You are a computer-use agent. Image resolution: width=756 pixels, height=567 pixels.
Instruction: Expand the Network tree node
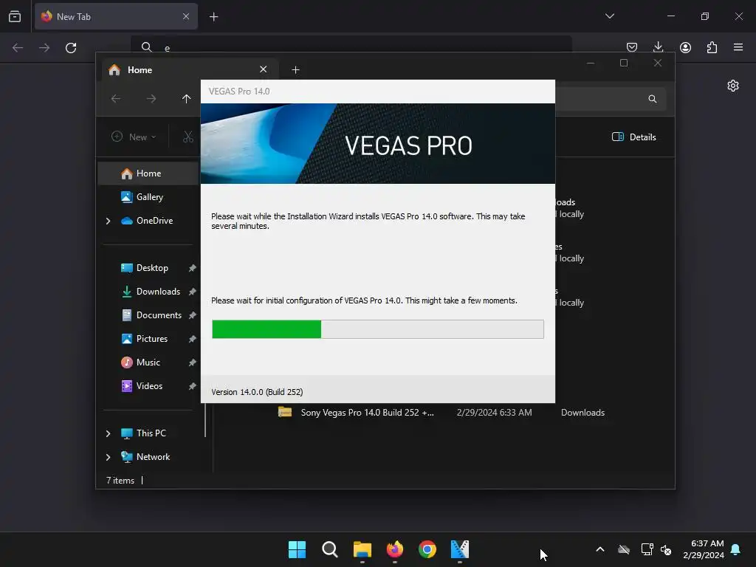(x=108, y=457)
